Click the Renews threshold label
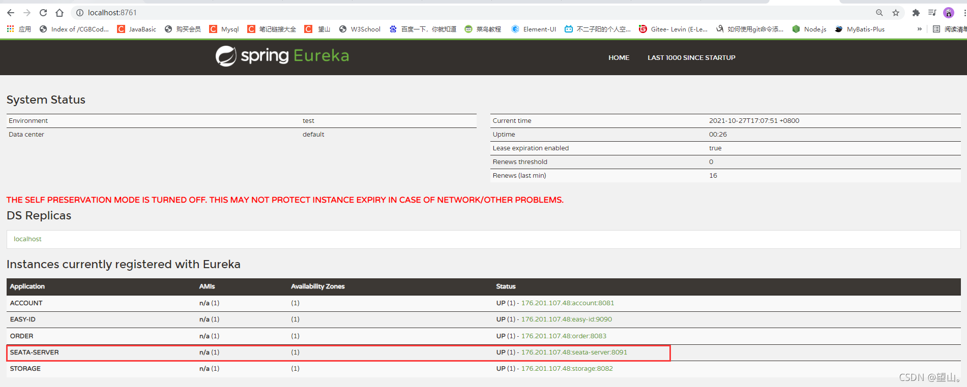The height and width of the screenshot is (387, 967). pyautogui.click(x=520, y=162)
